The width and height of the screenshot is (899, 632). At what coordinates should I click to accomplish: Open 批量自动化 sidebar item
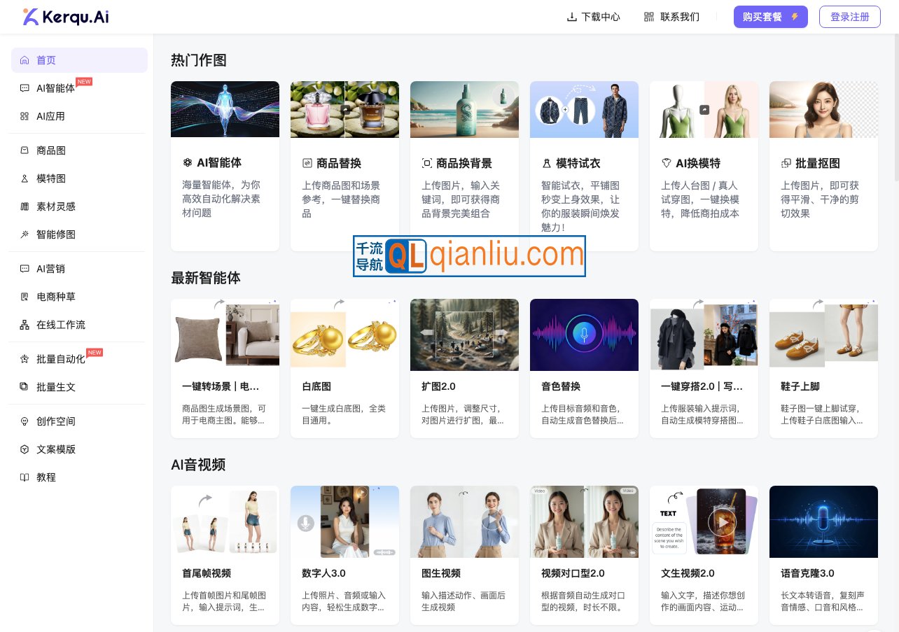(x=61, y=359)
